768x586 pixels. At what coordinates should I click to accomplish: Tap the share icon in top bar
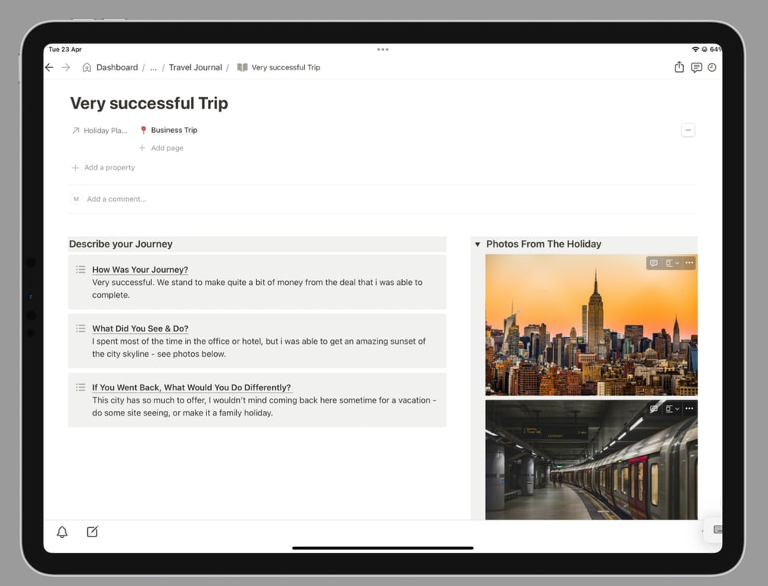pyautogui.click(x=679, y=67)
